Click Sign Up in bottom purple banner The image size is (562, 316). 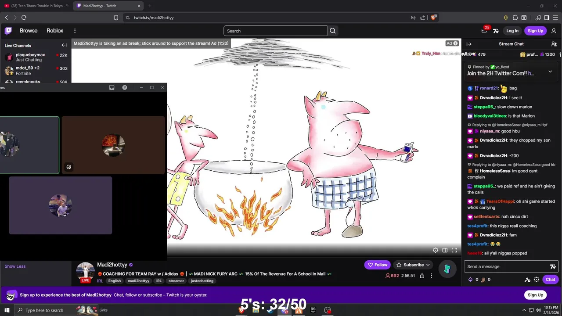coord(535,295)
